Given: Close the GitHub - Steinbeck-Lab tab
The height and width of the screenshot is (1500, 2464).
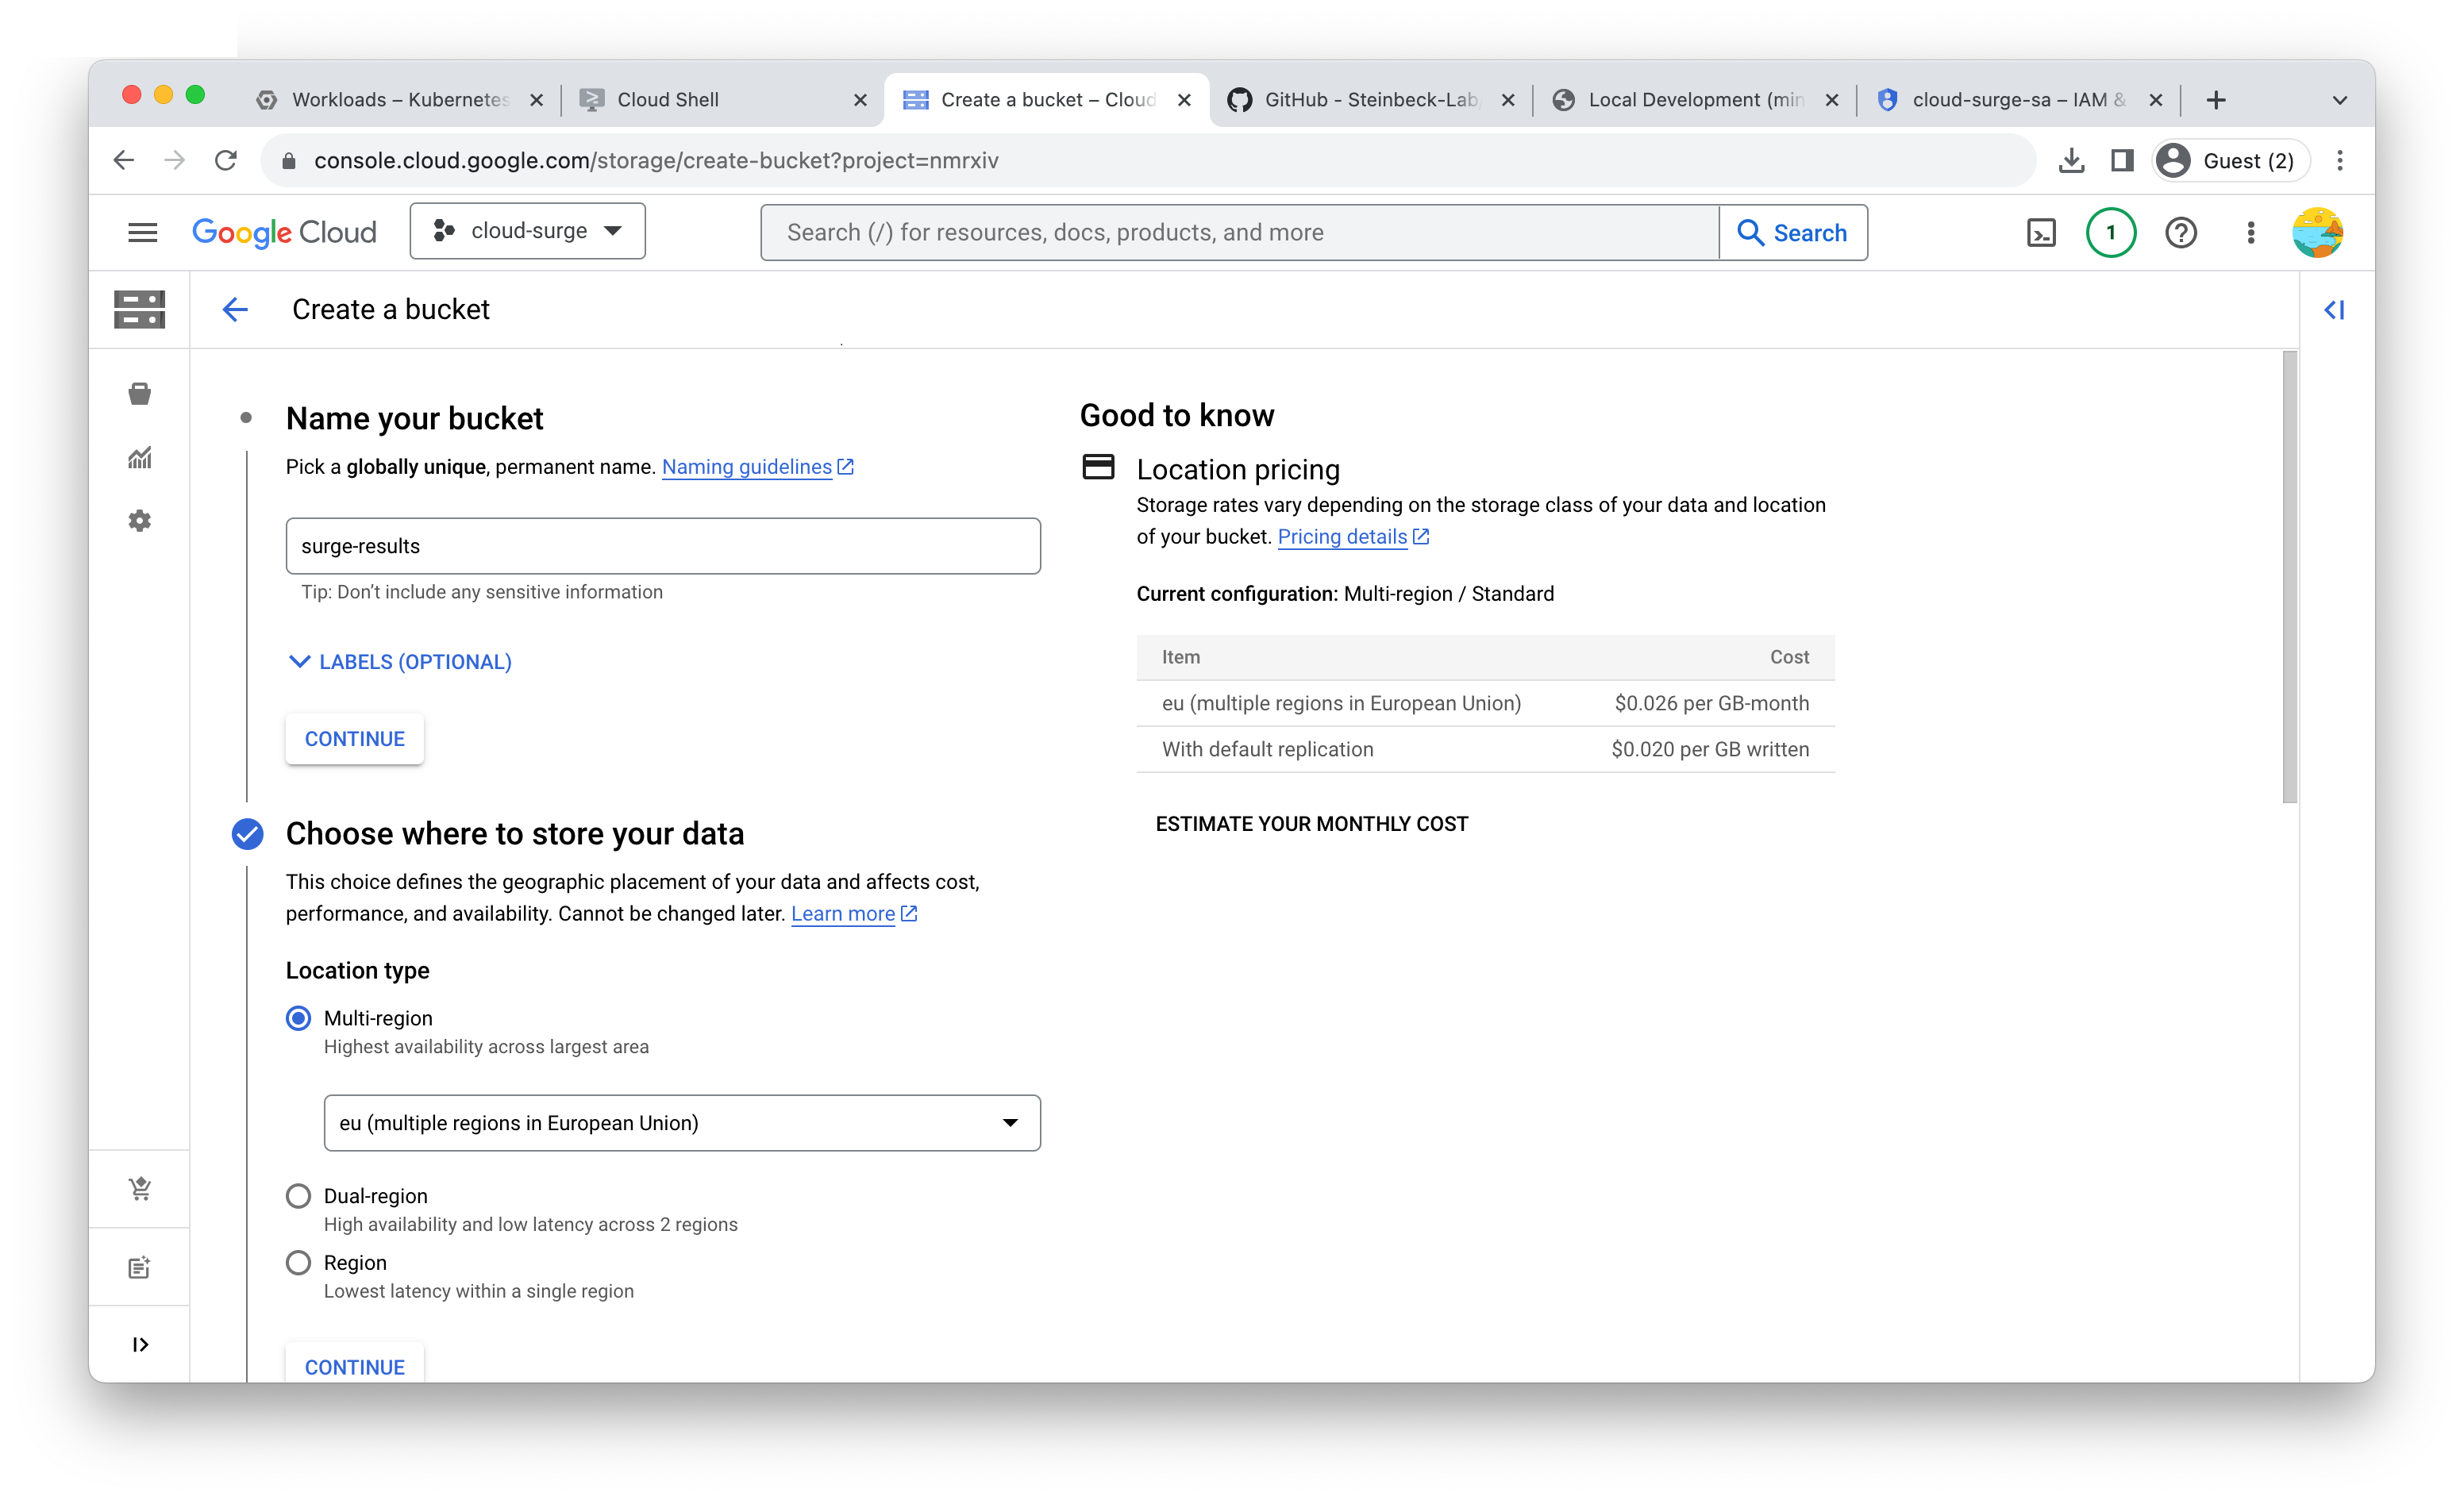Looking at the screenshot, I should pos(1508,100).
